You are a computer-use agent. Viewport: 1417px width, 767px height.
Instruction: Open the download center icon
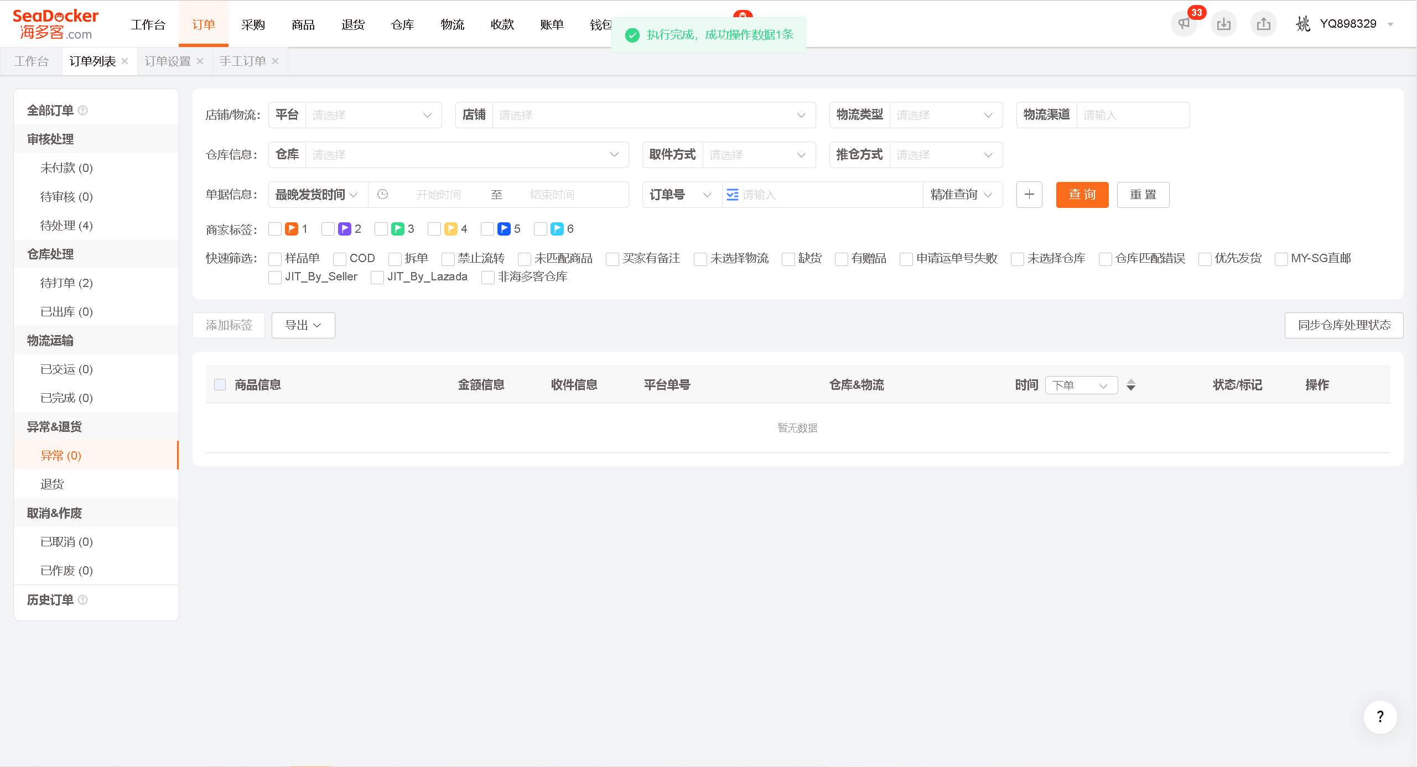point(1223,24)
